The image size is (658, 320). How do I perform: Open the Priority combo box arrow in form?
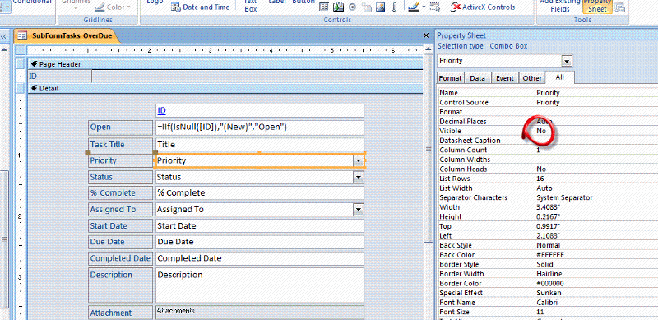pyautogui.click(x=358, y=160)
